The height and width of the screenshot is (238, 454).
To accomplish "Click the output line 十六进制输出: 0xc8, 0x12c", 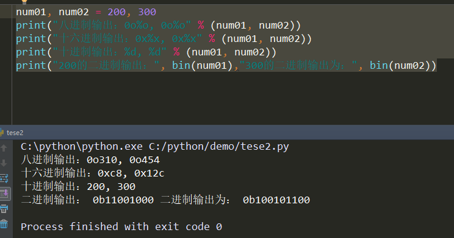I will tap(93, 173).
